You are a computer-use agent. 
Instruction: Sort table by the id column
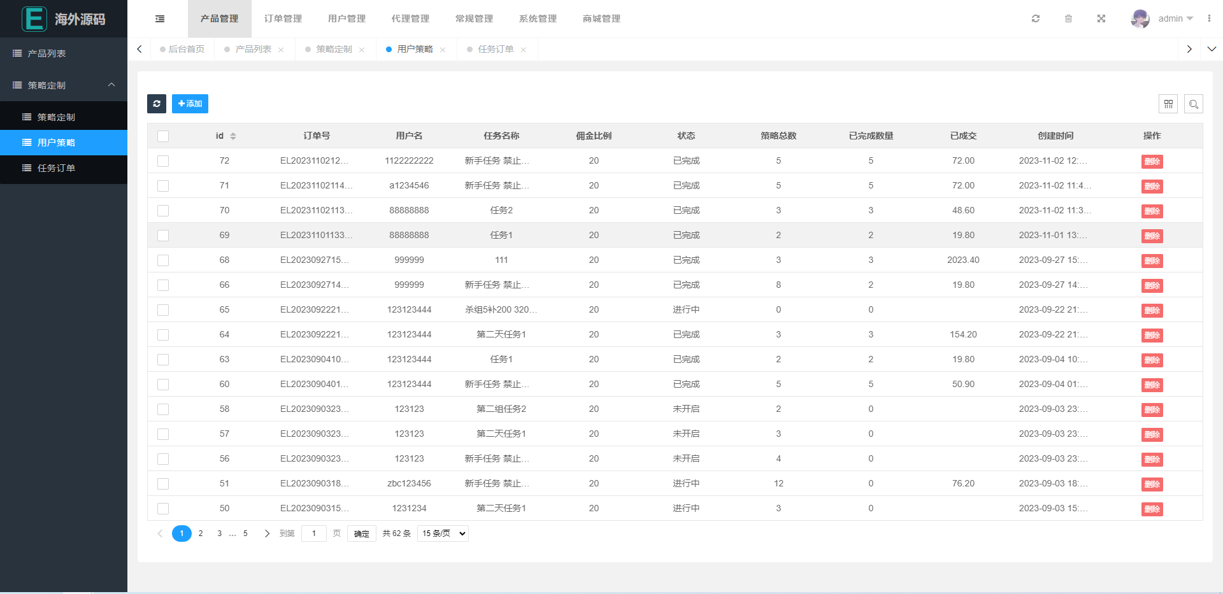[x=233, y=136]
